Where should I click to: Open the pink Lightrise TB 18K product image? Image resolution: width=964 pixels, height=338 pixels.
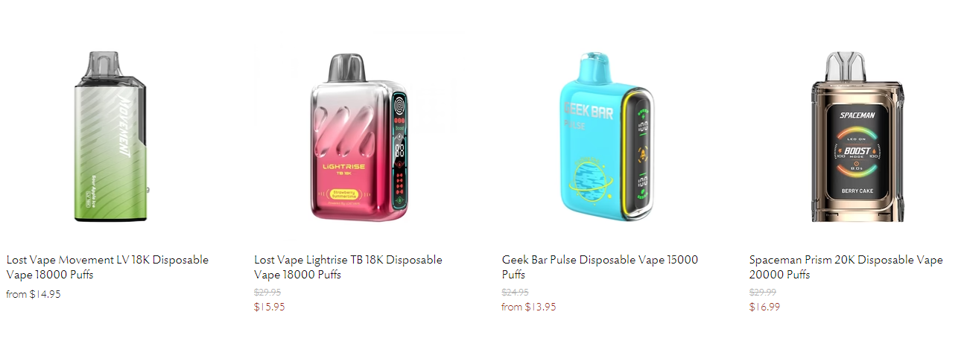coord(360,138)
